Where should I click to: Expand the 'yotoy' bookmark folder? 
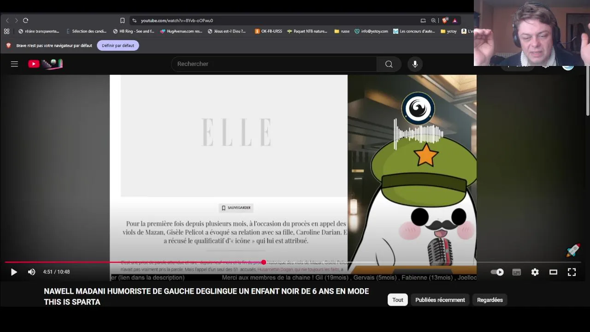[x=448, y=31]
